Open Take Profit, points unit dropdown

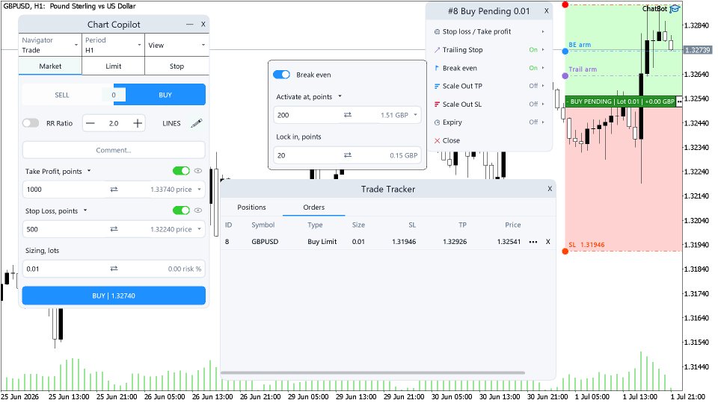pyautogui.click(x=89, y=171)
